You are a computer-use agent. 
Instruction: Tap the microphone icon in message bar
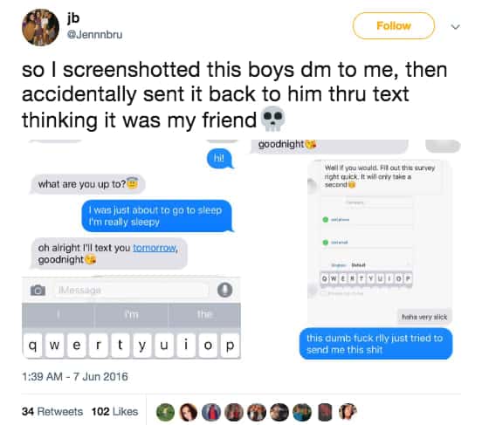pyautogui.click(x=224, y=290)
